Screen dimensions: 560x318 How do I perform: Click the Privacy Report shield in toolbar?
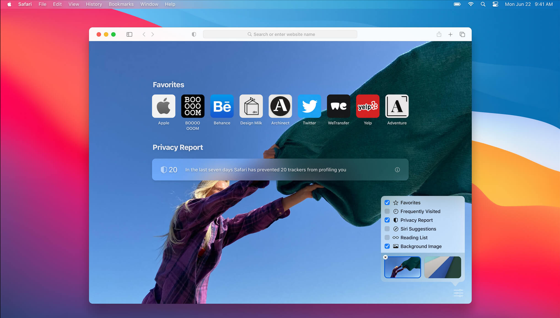tap(194, 34)
